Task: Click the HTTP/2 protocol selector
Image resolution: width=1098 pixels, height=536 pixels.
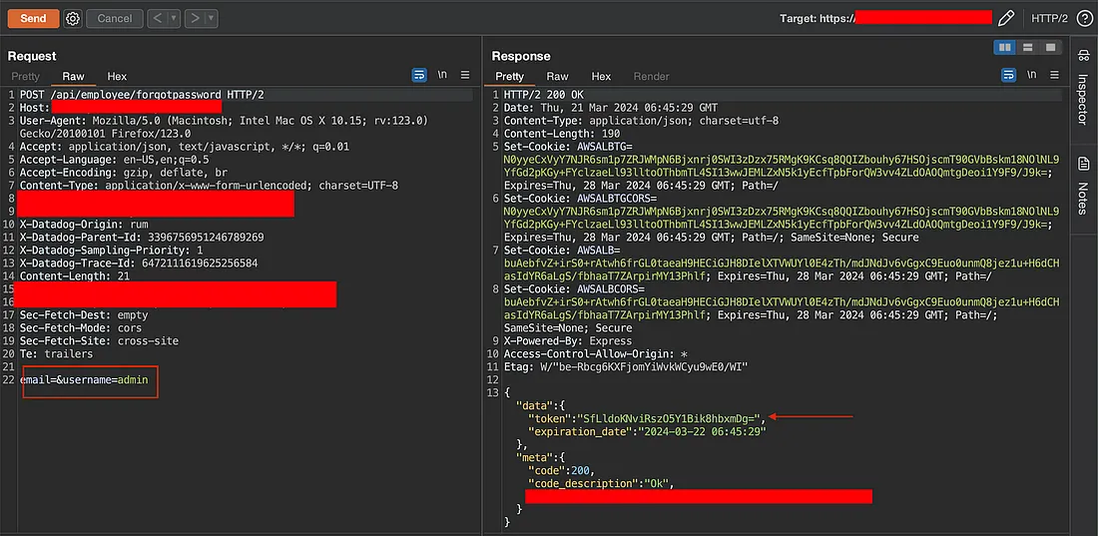Action: coord(1049,18)
